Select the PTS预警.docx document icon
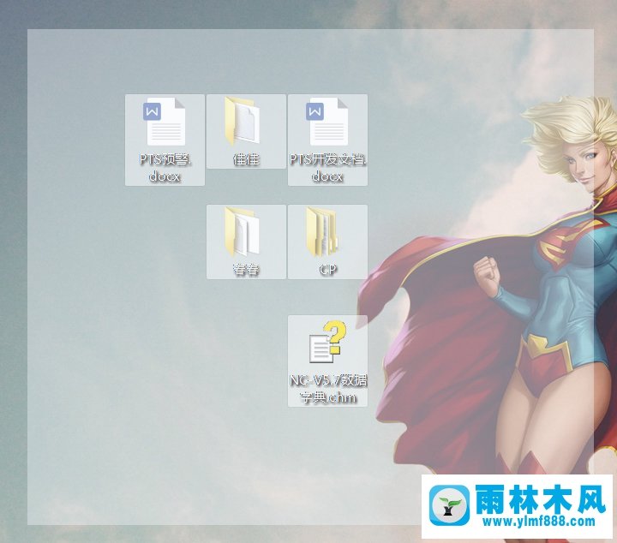Screen dimensions: 617x543 164,122
